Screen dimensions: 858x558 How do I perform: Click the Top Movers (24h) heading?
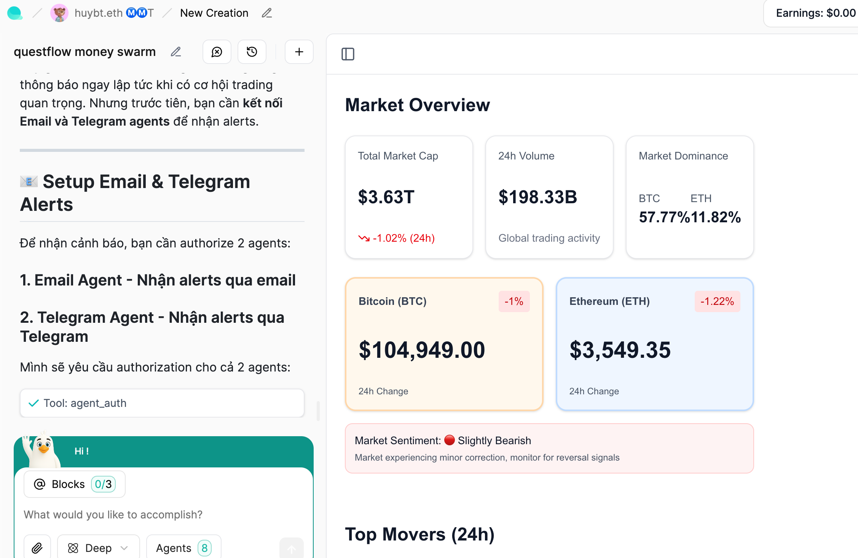(420, 534)
